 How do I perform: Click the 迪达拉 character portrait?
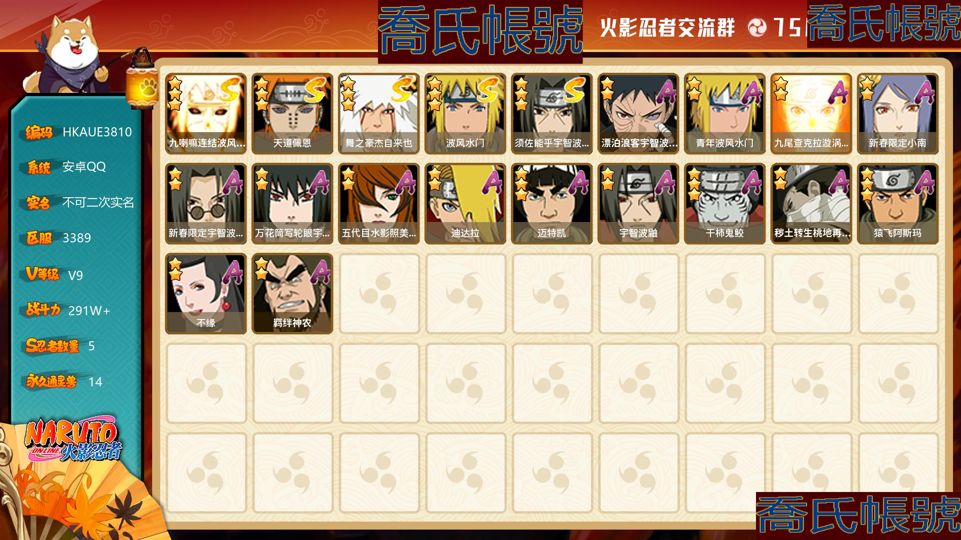click(x=465, y=204)
